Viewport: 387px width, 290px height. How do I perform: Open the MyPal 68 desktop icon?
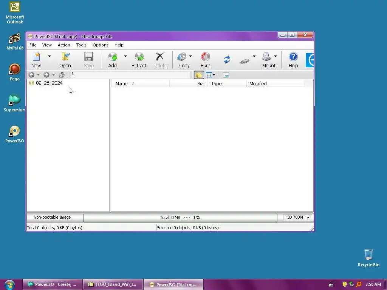[x=15, y=42]
